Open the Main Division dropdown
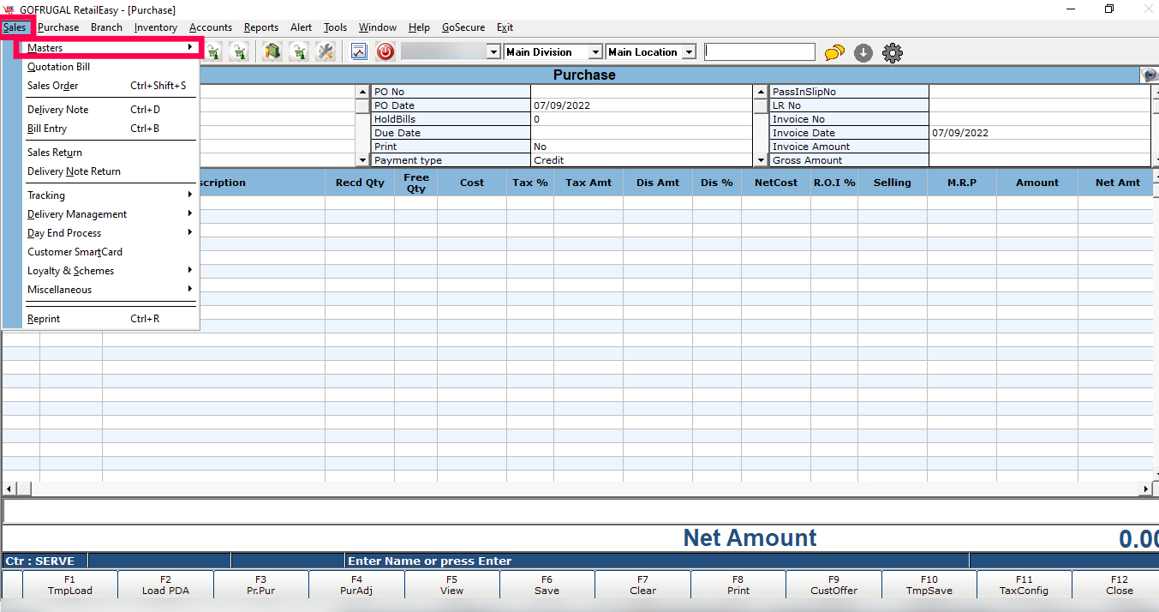This screenshot has width=1159, height=612. (x=595, y=52)
